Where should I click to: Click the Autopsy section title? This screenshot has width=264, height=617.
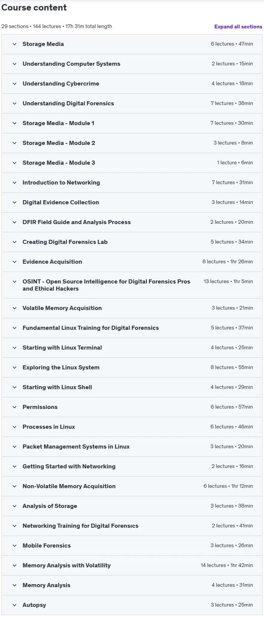[34, 605]
